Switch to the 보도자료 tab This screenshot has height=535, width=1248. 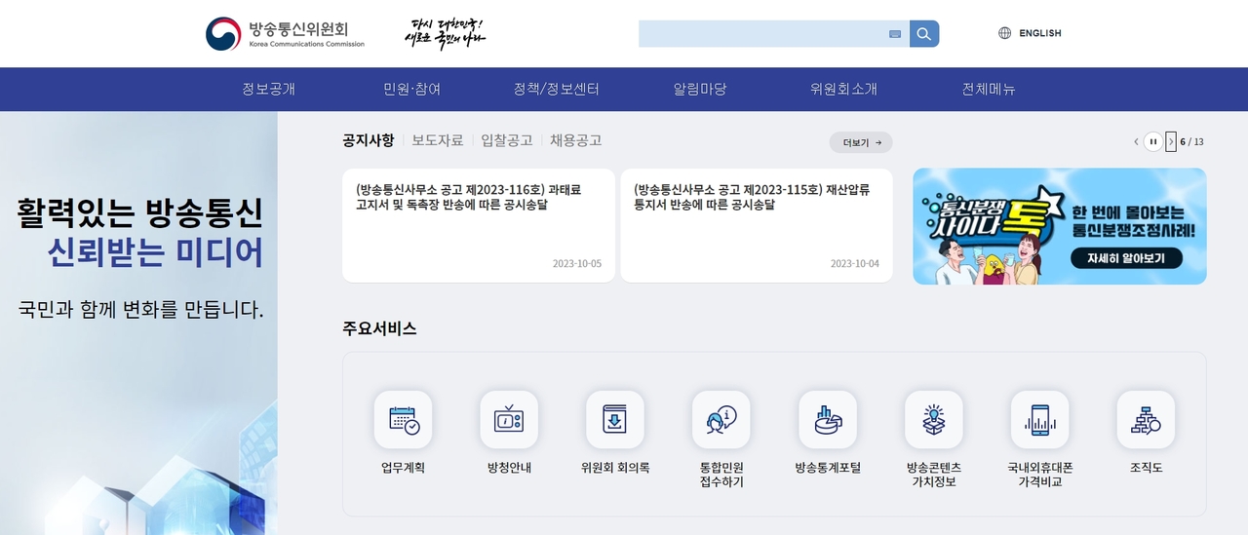(x=437, y=140)
